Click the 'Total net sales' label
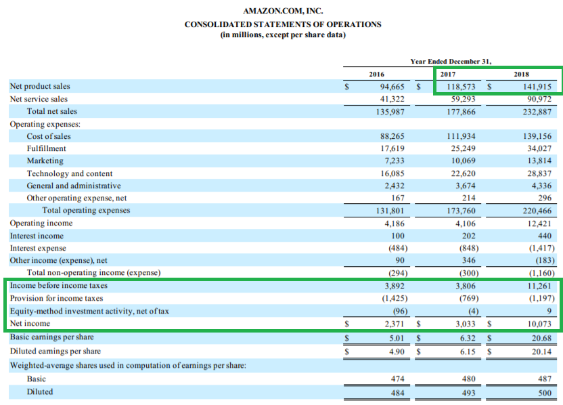The width and height of the screenshot is (563, 405). click(51, 111)
